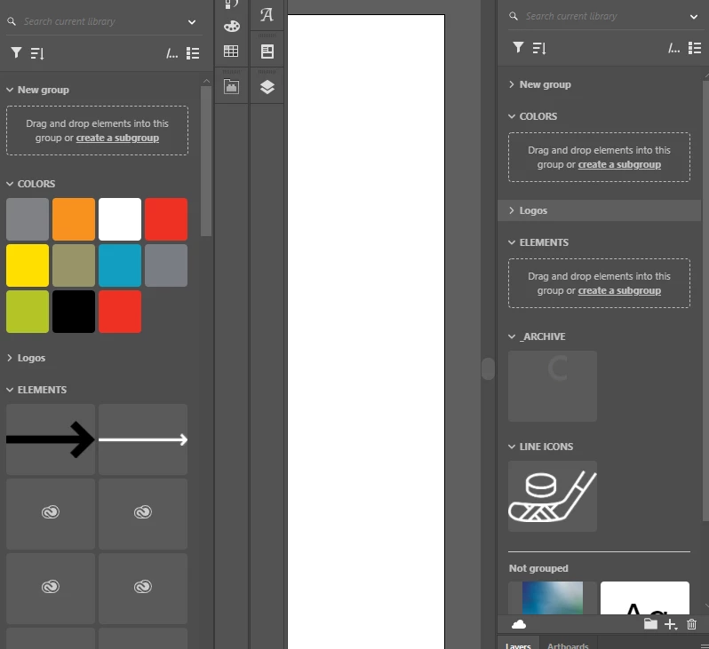Add elements with the plus icon
This screenshot has height=649, width=709.
pyautogui.click(x=671, y=624)
